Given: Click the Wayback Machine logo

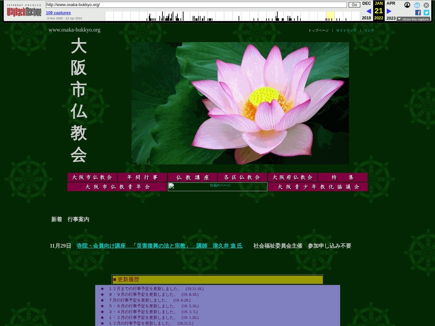Looking at the screenshot, I should coord(24,11).
